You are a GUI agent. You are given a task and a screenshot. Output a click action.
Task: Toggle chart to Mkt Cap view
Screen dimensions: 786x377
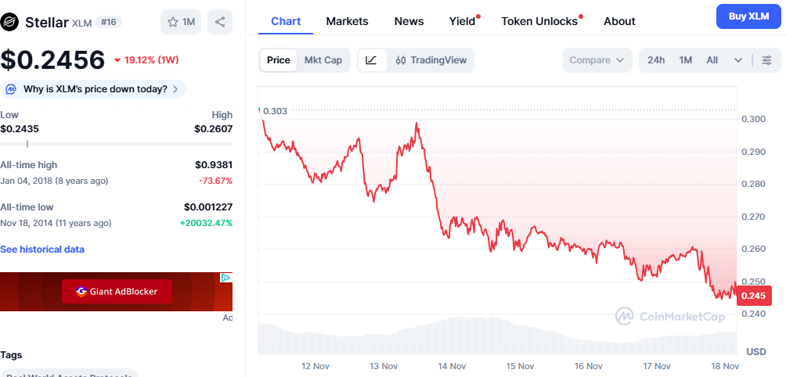[x=323, y=60]
